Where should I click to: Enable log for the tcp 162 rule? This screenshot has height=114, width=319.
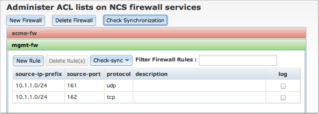(x=283, y=98)
